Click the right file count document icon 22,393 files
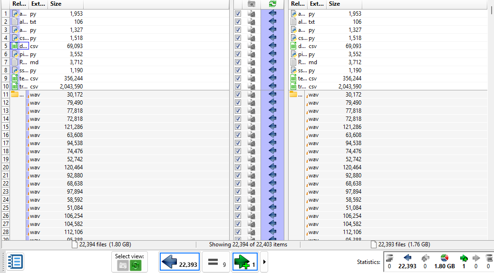Viewport: 494px width, 273px height. [374, 244]
